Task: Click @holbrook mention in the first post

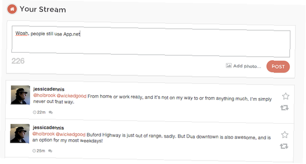Action: [44, 96]
